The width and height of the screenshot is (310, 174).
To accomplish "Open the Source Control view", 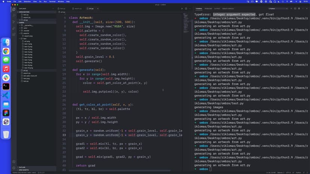I will click(14, 22).
